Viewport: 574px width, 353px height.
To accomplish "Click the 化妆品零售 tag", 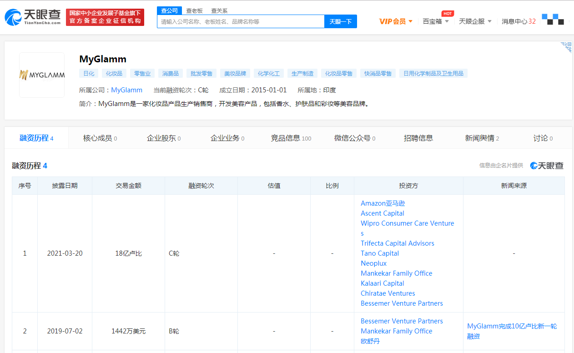I will coord(339,73).
